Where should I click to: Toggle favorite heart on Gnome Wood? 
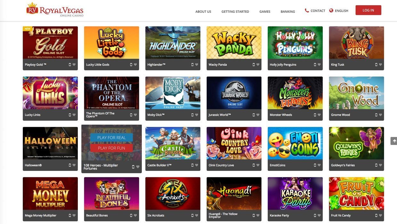coord(380,115)
